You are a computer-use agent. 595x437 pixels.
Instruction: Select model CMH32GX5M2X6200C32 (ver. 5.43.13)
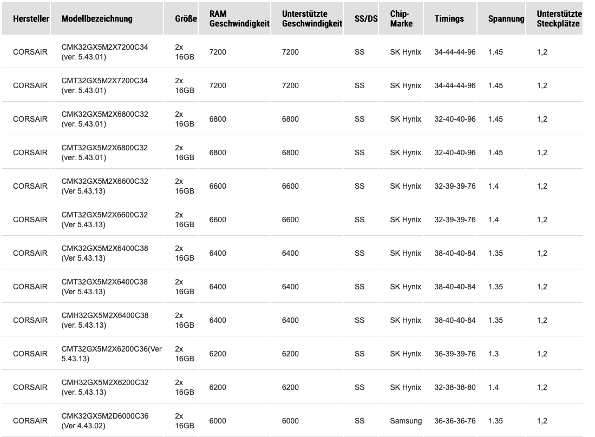tap(104, 387)
